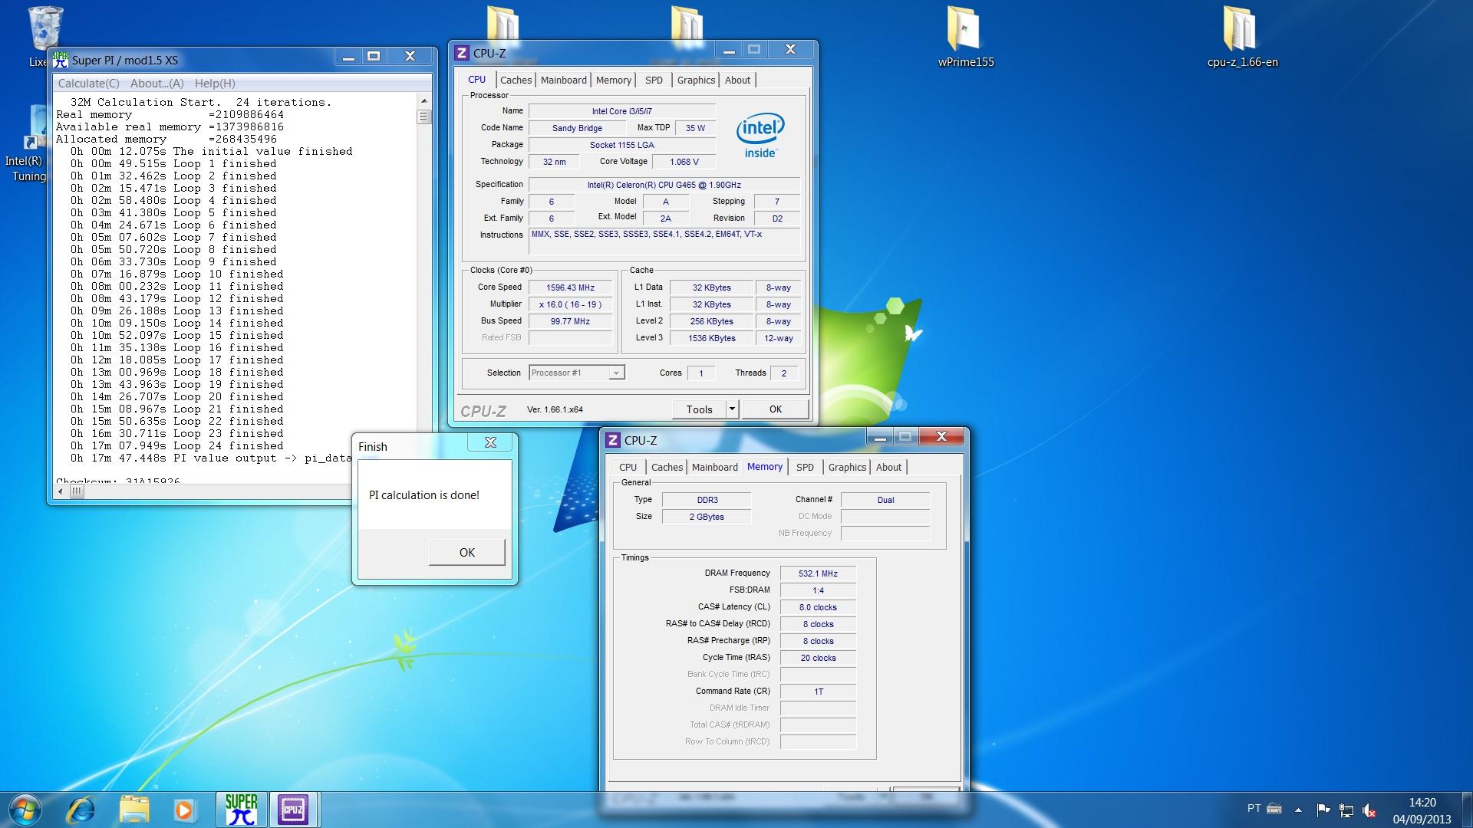
Task: Select the Caches tab in top CPU-Z
Action: point(516,80)
